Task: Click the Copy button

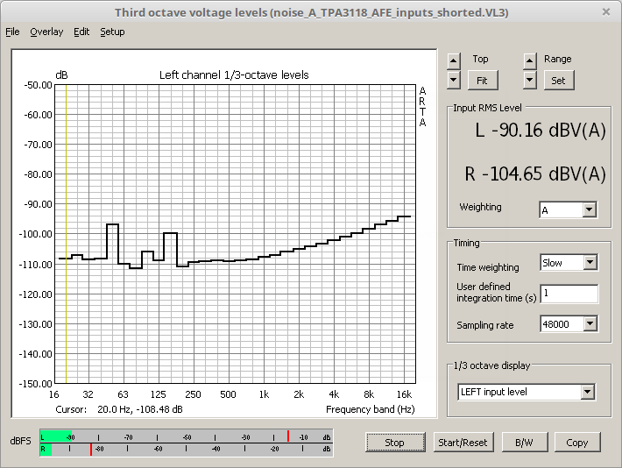Action: (x=576, y=443)
